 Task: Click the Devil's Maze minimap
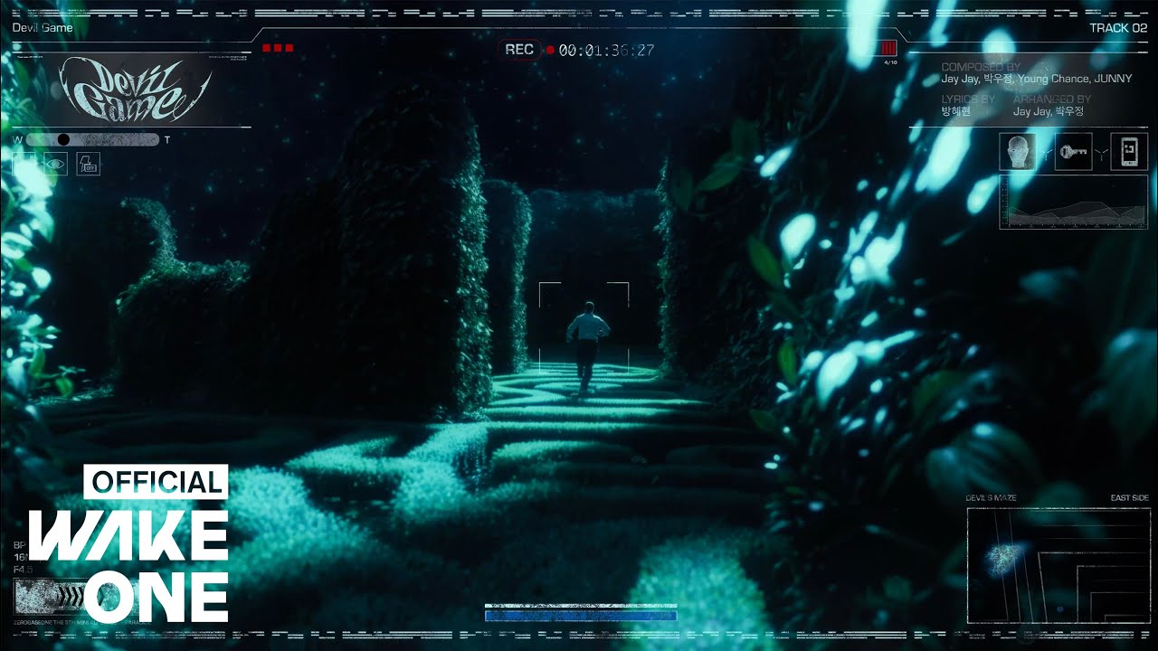(x=1058, y=565)
